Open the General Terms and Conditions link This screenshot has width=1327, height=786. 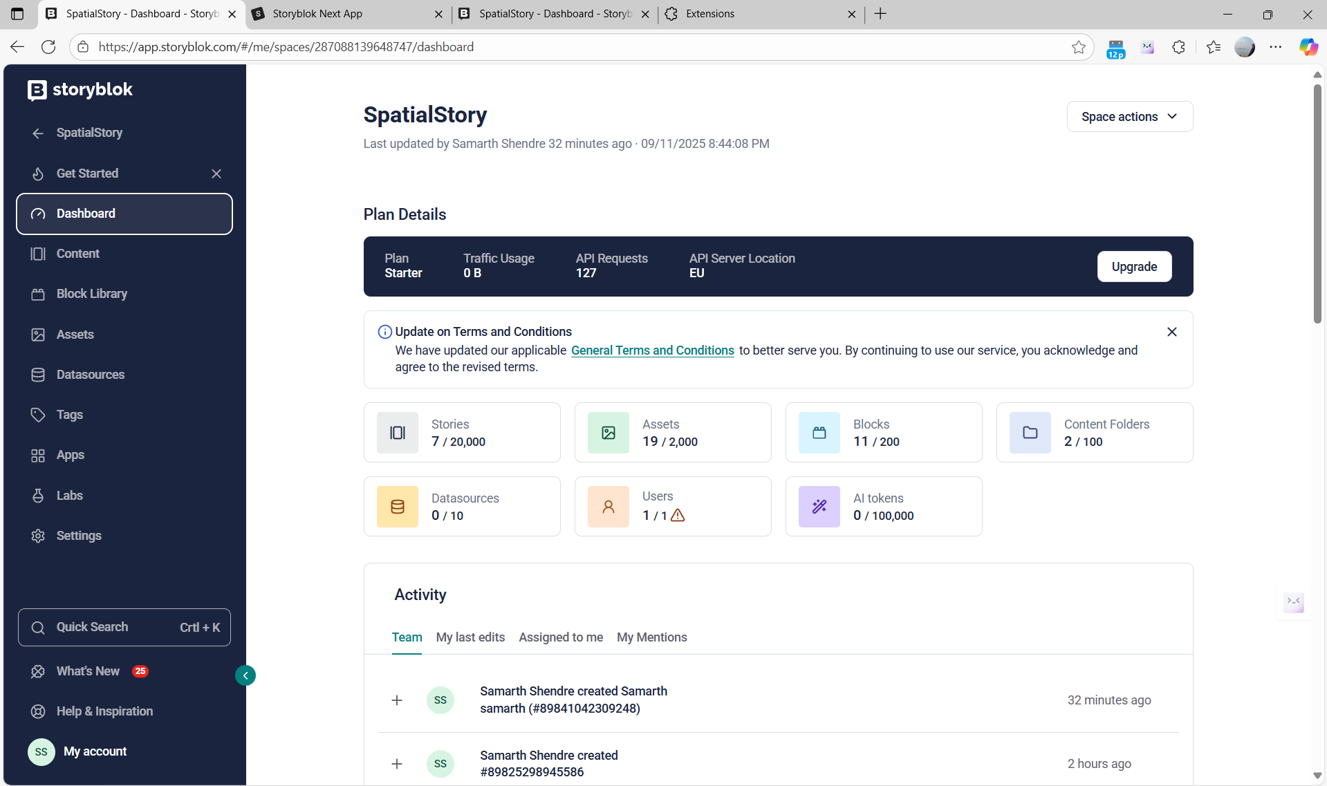(x=653, y=350)
